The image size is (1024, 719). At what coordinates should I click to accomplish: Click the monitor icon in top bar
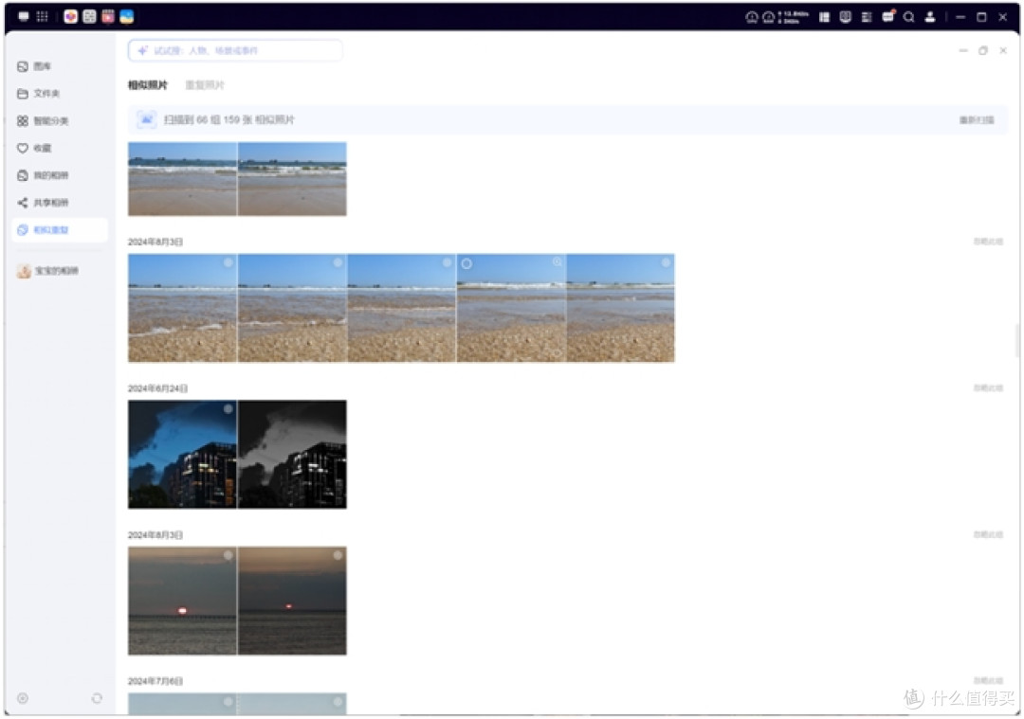(x=845, y=17)
